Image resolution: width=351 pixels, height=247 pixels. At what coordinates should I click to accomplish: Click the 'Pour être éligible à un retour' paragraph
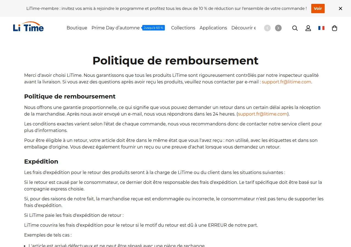pos(171,144)
